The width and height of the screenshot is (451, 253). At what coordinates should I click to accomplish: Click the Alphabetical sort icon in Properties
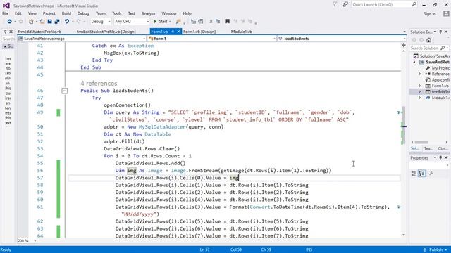pyautogui.click(x=421, y=174)
